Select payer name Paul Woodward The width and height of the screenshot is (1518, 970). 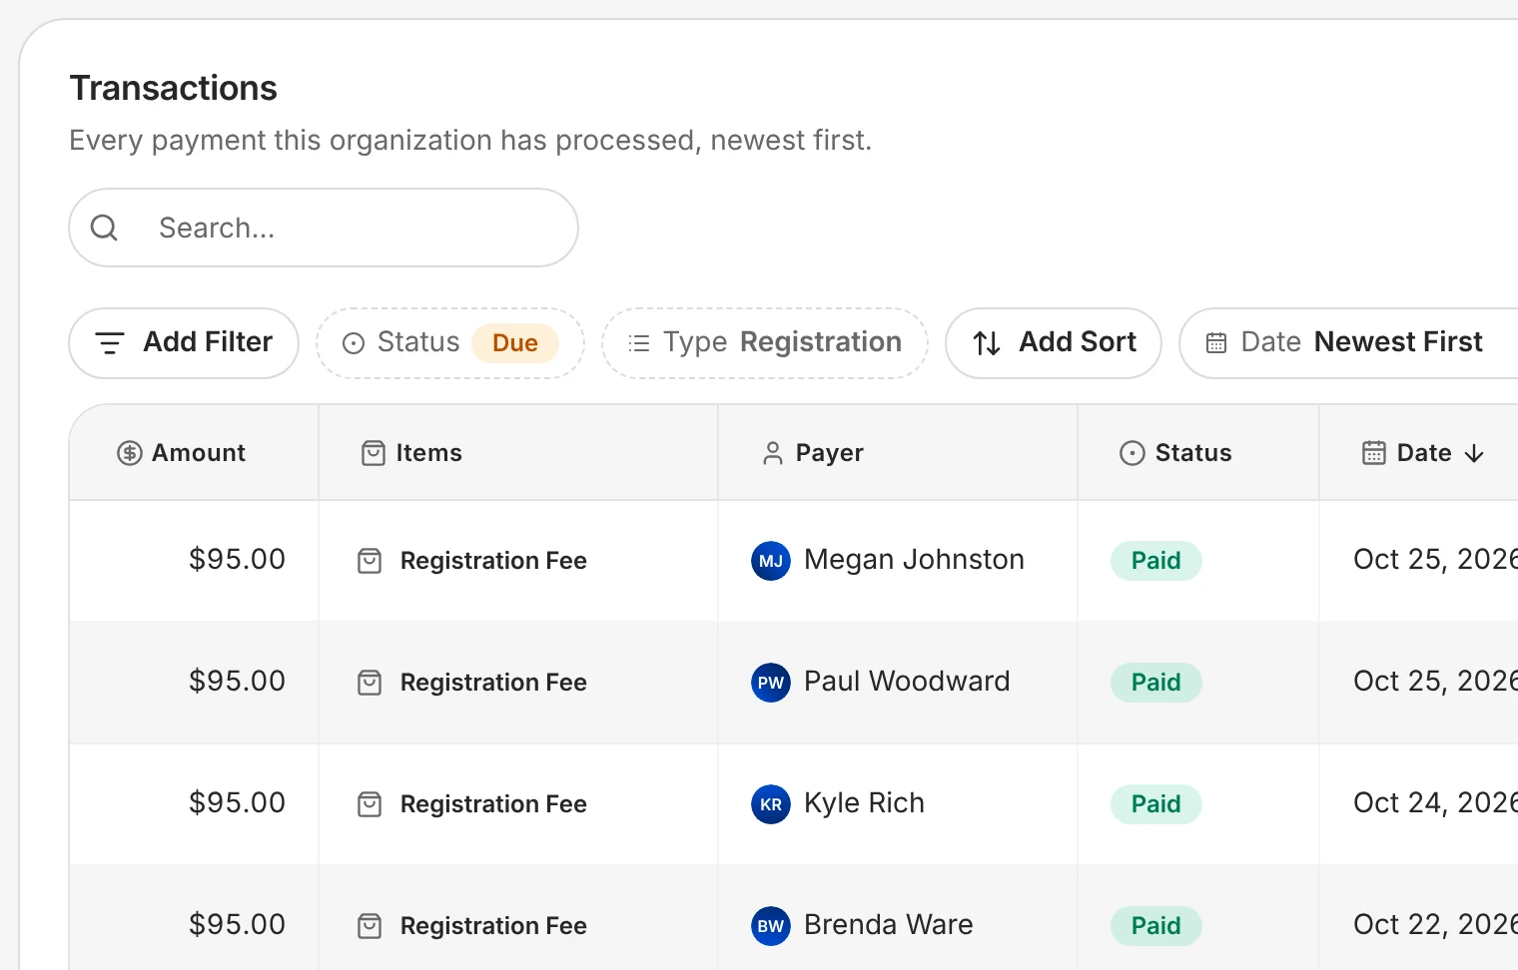(907, 682)
